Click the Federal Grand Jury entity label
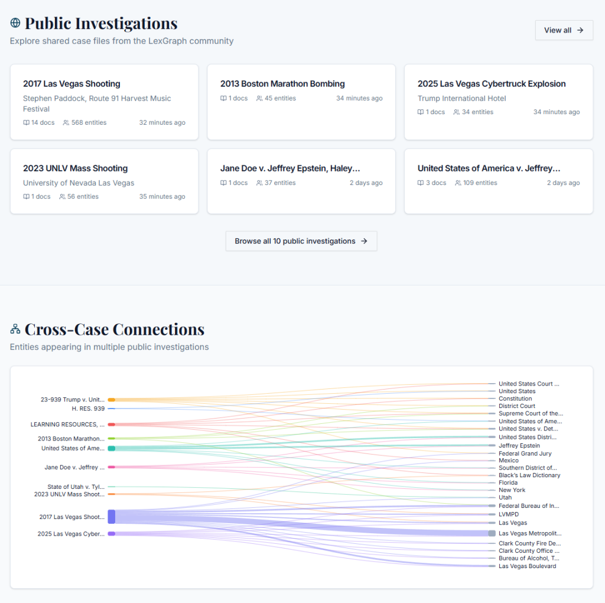The image size is (605, 603). pyautogui.click(x=525, y=453)
